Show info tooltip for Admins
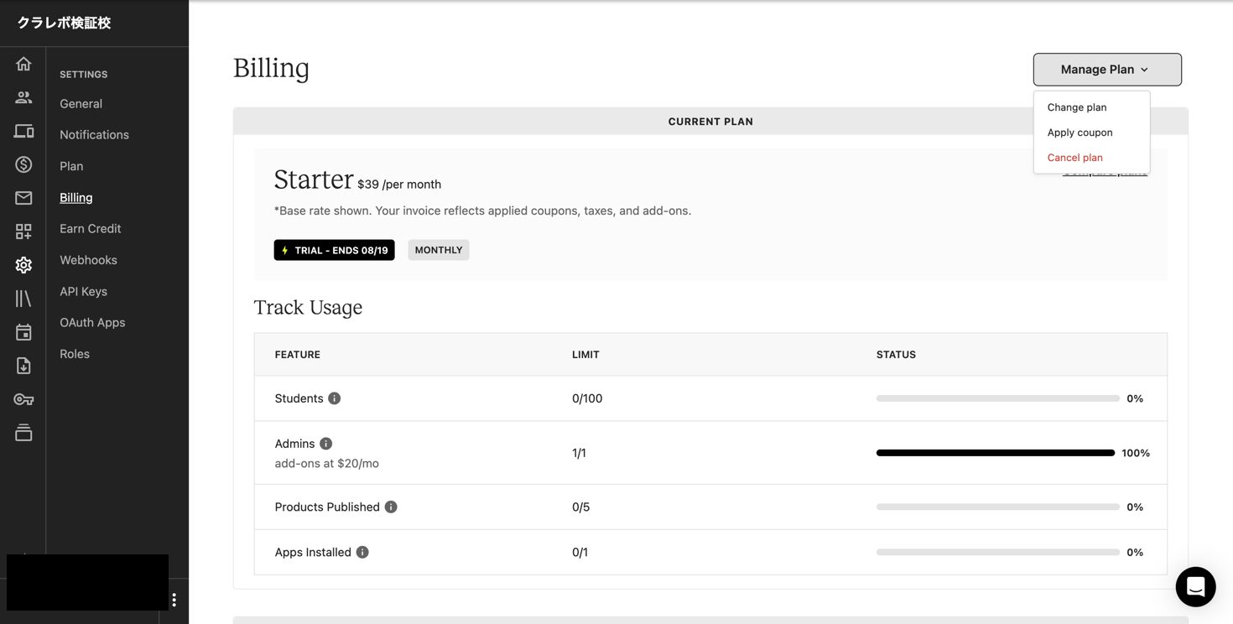 [x=325, y=444]
